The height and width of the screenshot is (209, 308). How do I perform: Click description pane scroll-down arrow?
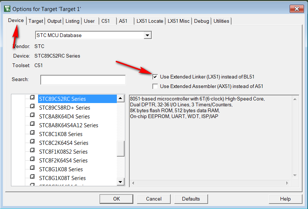coord(295,175)
